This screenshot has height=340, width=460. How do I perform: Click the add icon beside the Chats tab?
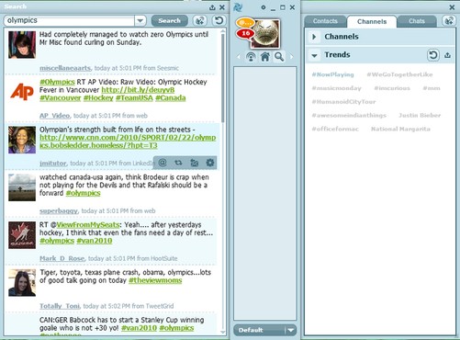click(449, 21)
